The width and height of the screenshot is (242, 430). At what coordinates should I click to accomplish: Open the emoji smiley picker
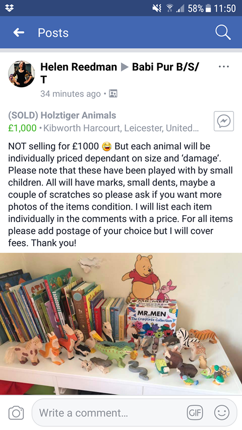click(x=222, y=412)
